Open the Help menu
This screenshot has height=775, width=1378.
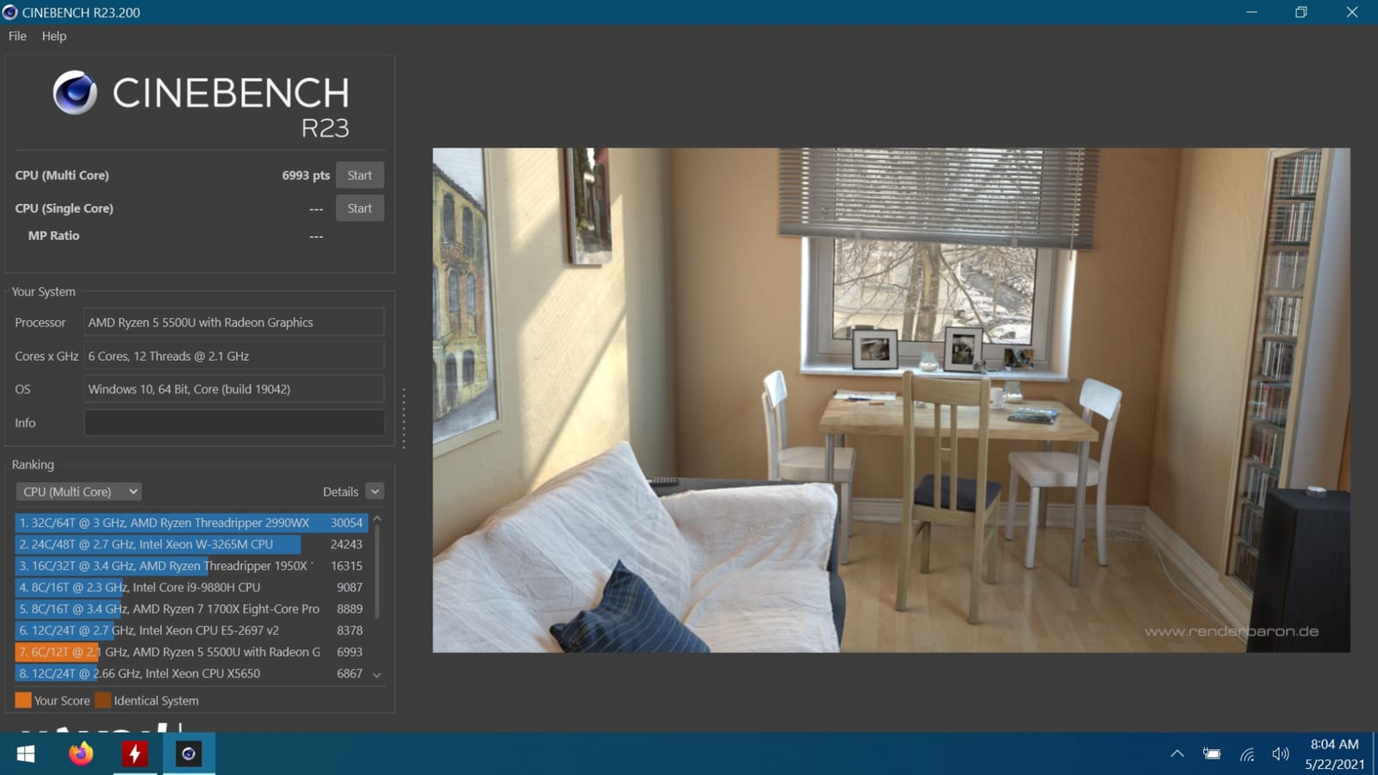54,36
